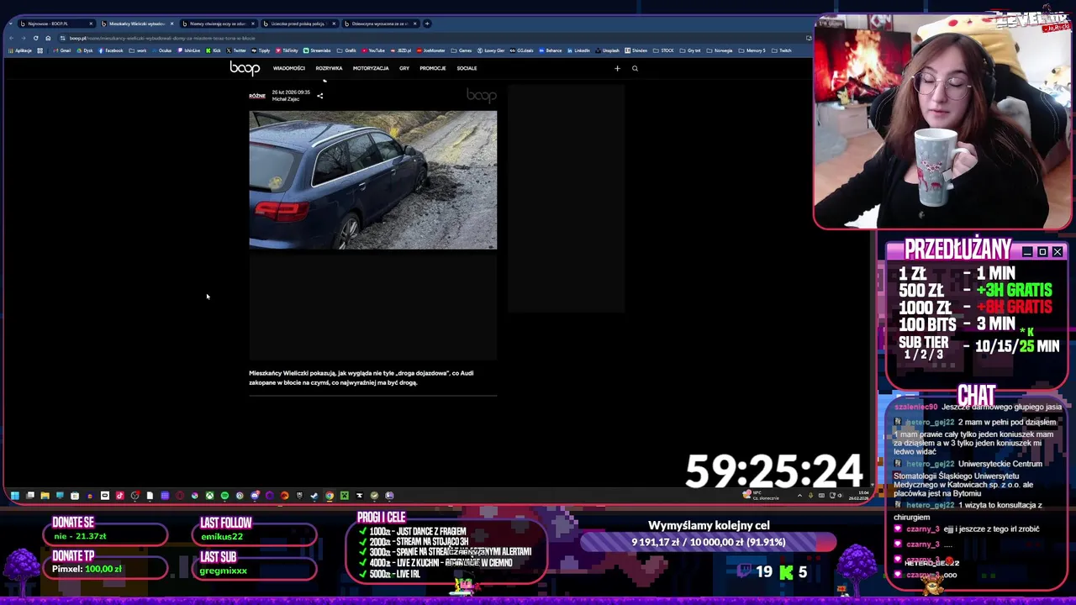Viewport: 1076px width, 605px height.
Task: Open the G2.deals bookmark
Action: click(521, 50)
